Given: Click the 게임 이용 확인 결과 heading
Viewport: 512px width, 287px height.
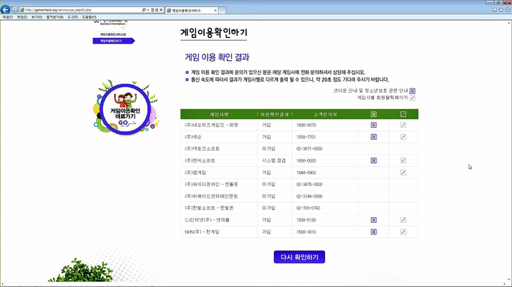Looking at the screenshot, I should click(217, 57).
